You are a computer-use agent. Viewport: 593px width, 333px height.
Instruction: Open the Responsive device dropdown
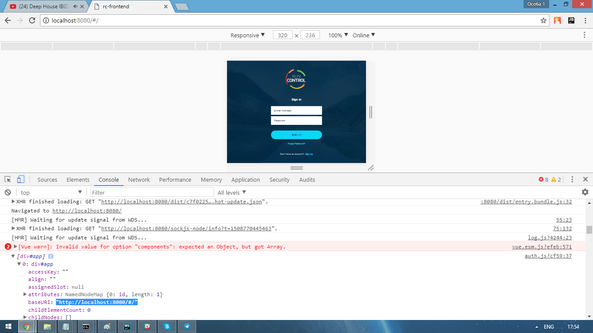pos(247,35)
